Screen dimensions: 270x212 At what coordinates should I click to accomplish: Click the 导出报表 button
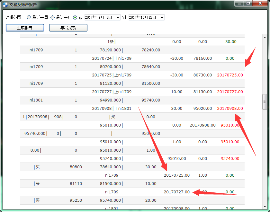tap(68, 28)
